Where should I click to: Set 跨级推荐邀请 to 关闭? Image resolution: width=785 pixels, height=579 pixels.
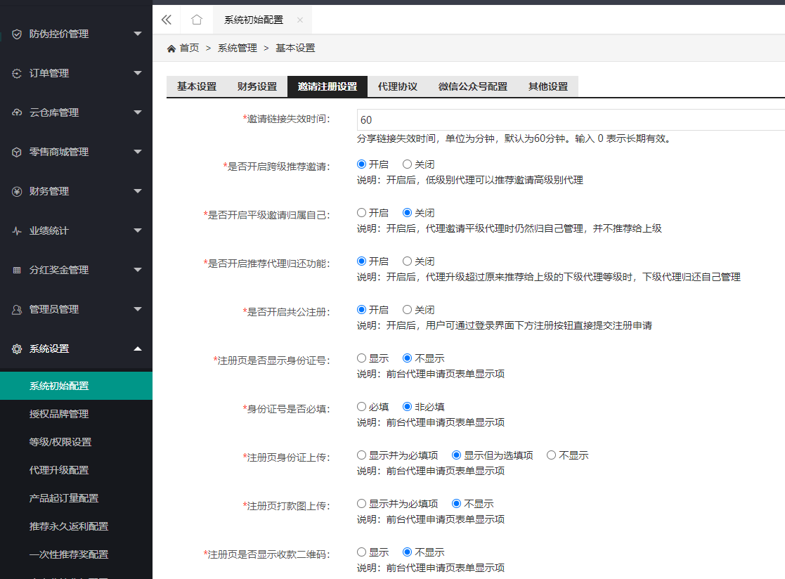(x=408, y=164)
